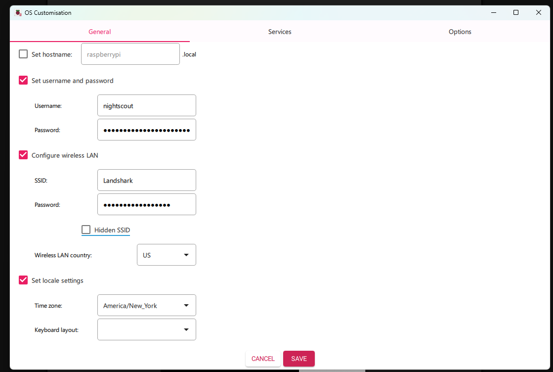Uncheck Set username and password
Viewport: 553px width, 372px height.
click(23, 80)
